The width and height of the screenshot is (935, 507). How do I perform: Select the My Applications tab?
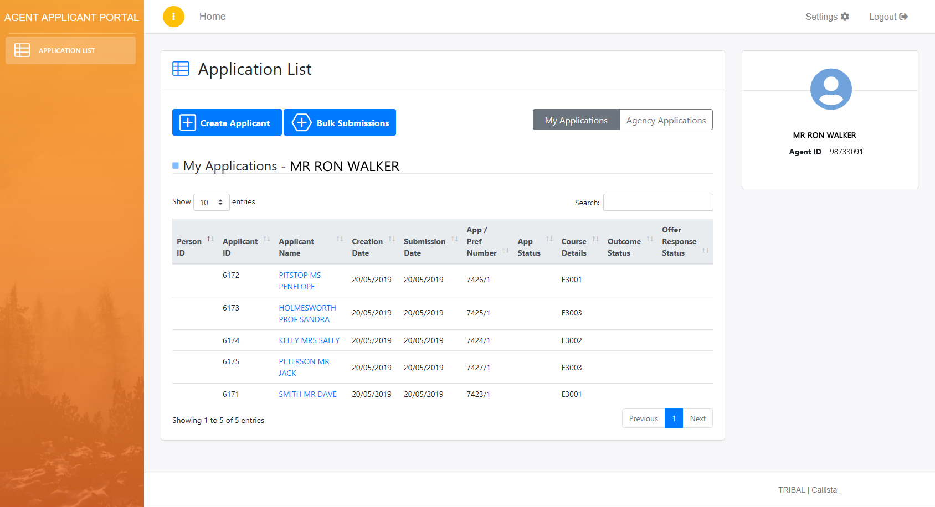[576, 120]
